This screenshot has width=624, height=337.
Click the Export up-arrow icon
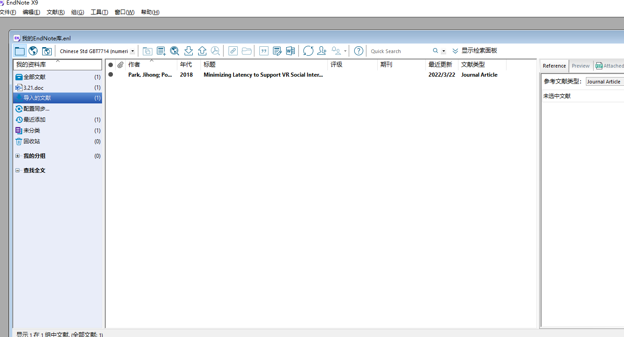pyautogui.click(x=202, y=51)
